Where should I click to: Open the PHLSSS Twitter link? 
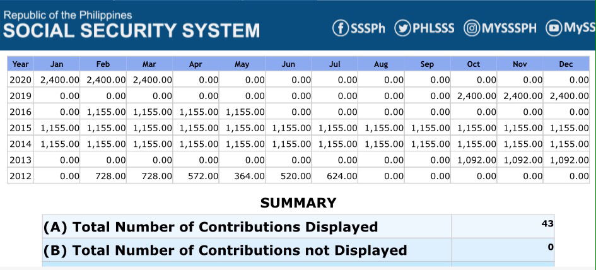[x=433, y=28]
